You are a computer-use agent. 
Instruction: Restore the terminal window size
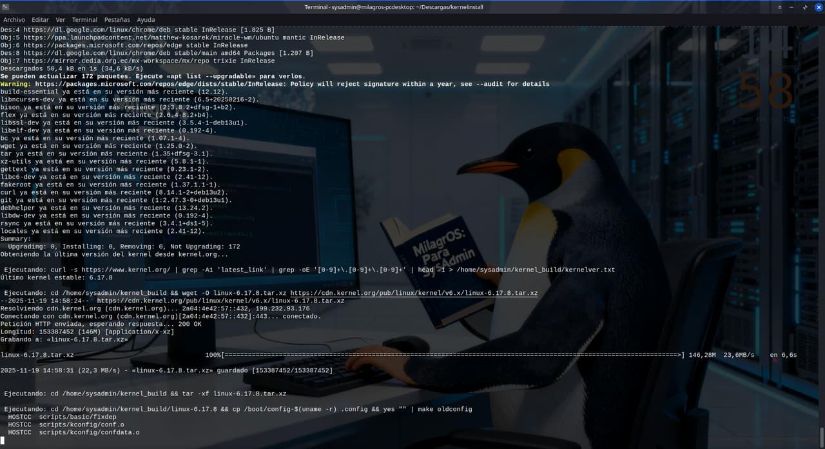[x=805, y=6]
